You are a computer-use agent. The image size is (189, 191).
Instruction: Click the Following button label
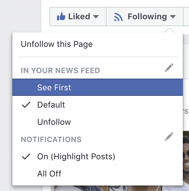pos(147,17)
